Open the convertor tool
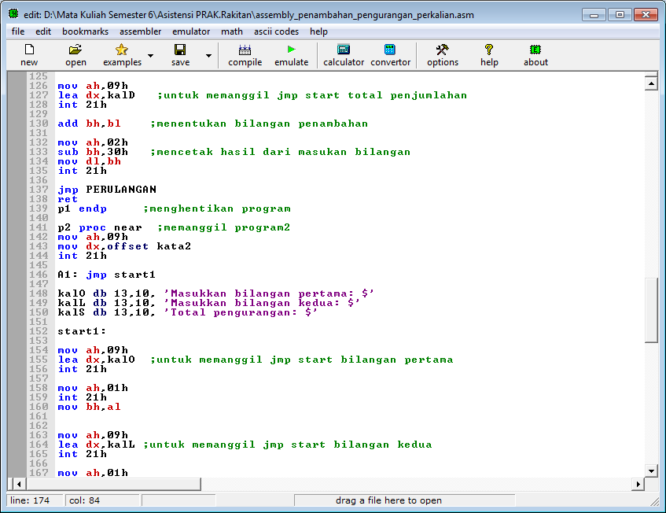 tap(390, 50)
